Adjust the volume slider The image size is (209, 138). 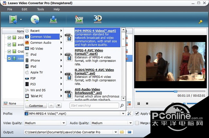pos(192,103)
